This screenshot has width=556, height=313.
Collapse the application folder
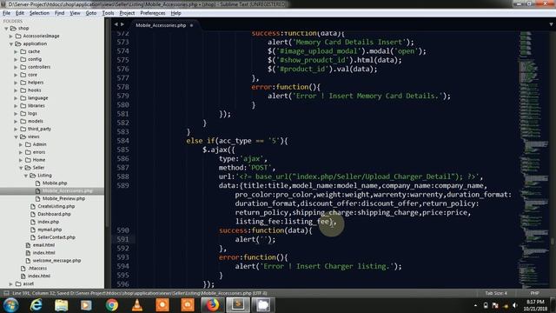[x=11, y=44]
